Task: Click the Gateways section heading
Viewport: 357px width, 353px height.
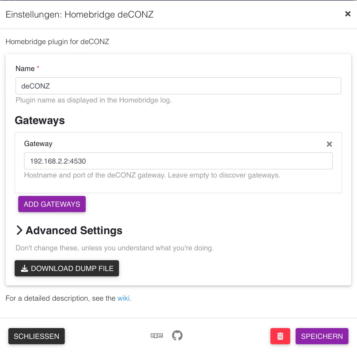Action: tap(40, 120)
